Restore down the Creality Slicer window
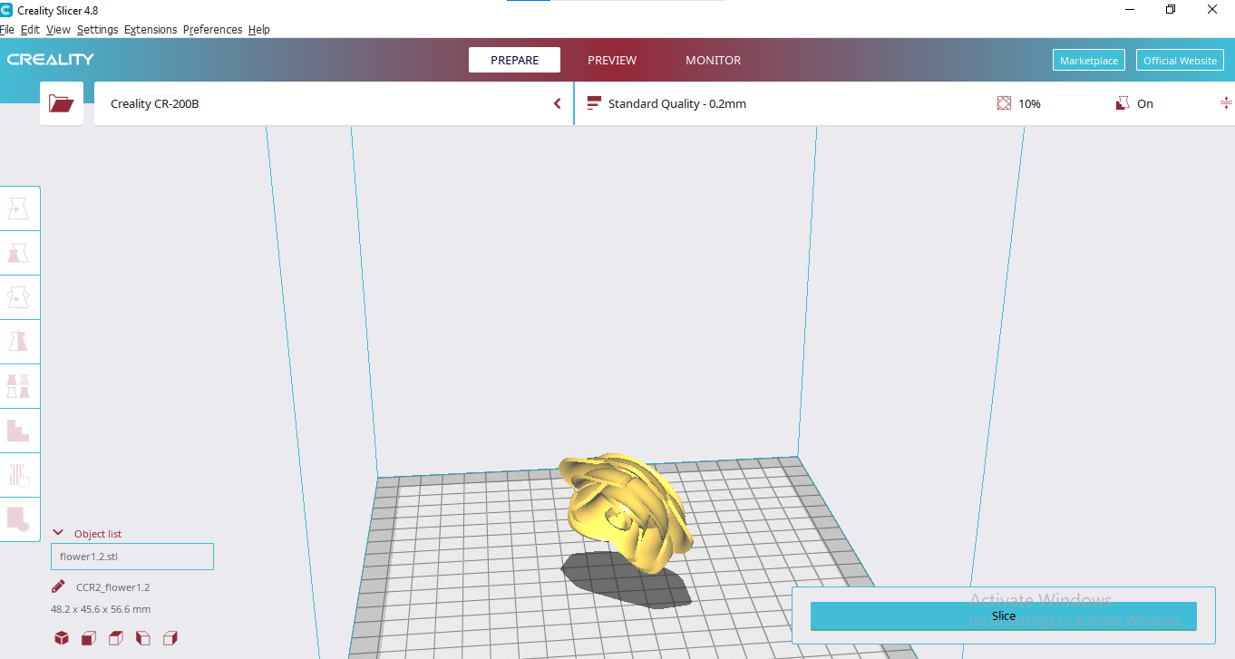Image resolution: width=1235 pixels, height=659 pixels. click(x=1171, y=10)
